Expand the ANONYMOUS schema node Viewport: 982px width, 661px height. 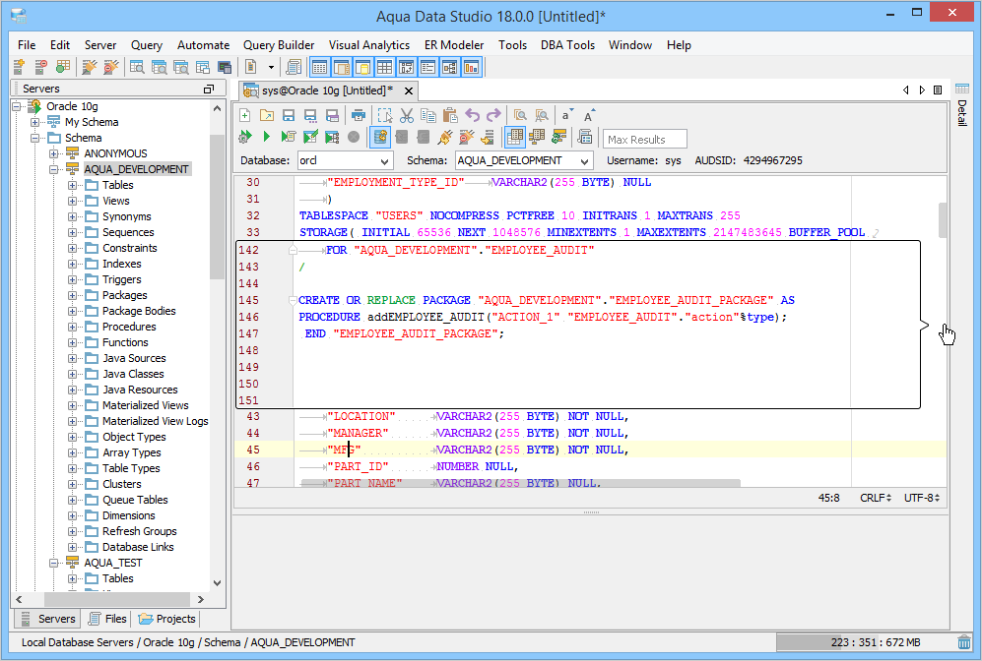[x=54, y=153]
